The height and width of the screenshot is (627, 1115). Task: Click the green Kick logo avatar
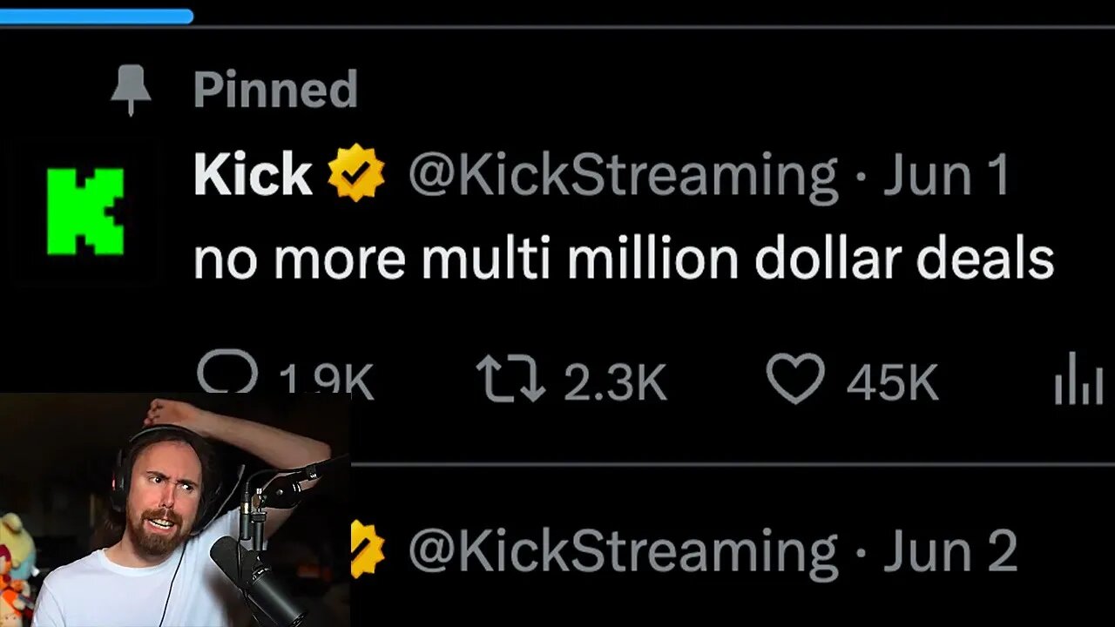point(84,212)
